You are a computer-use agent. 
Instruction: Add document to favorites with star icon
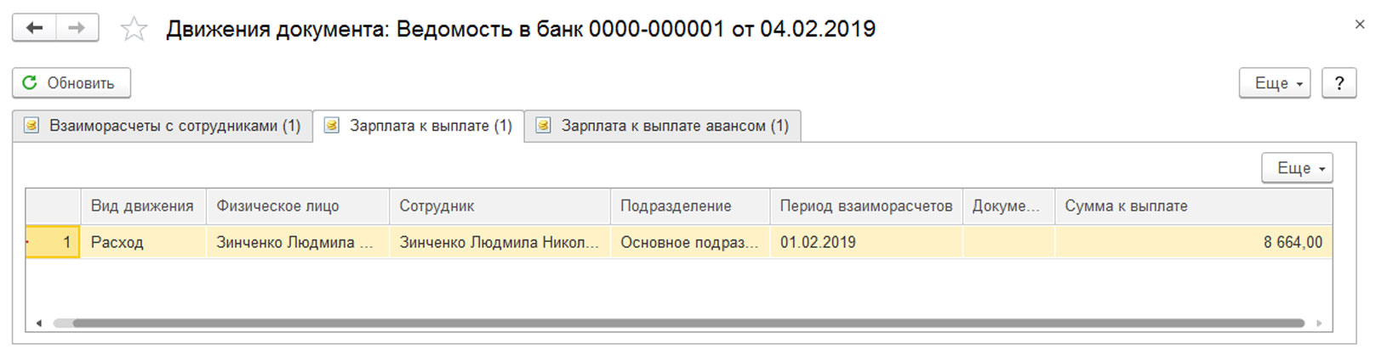point(134,30)
